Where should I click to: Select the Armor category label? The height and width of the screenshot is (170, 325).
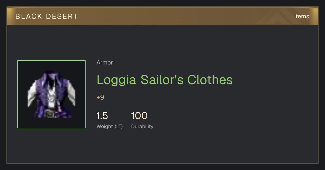tap(105, 63)
